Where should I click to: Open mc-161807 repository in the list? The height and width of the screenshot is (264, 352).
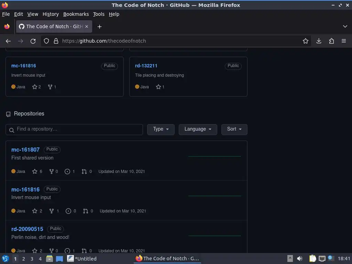pyautogui.click(x=25, y=150)
